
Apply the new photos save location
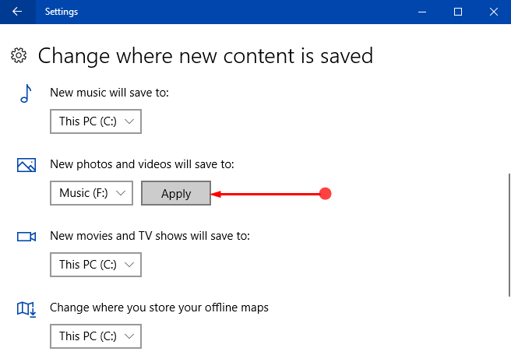pos(176,193)
